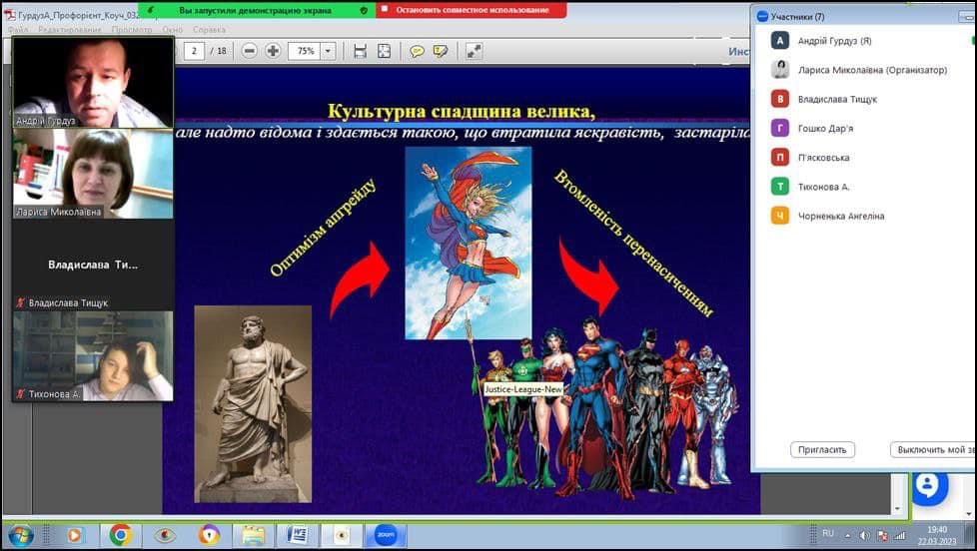
Task: Click the Supergirl image on the slide
Action: point(469,243)
